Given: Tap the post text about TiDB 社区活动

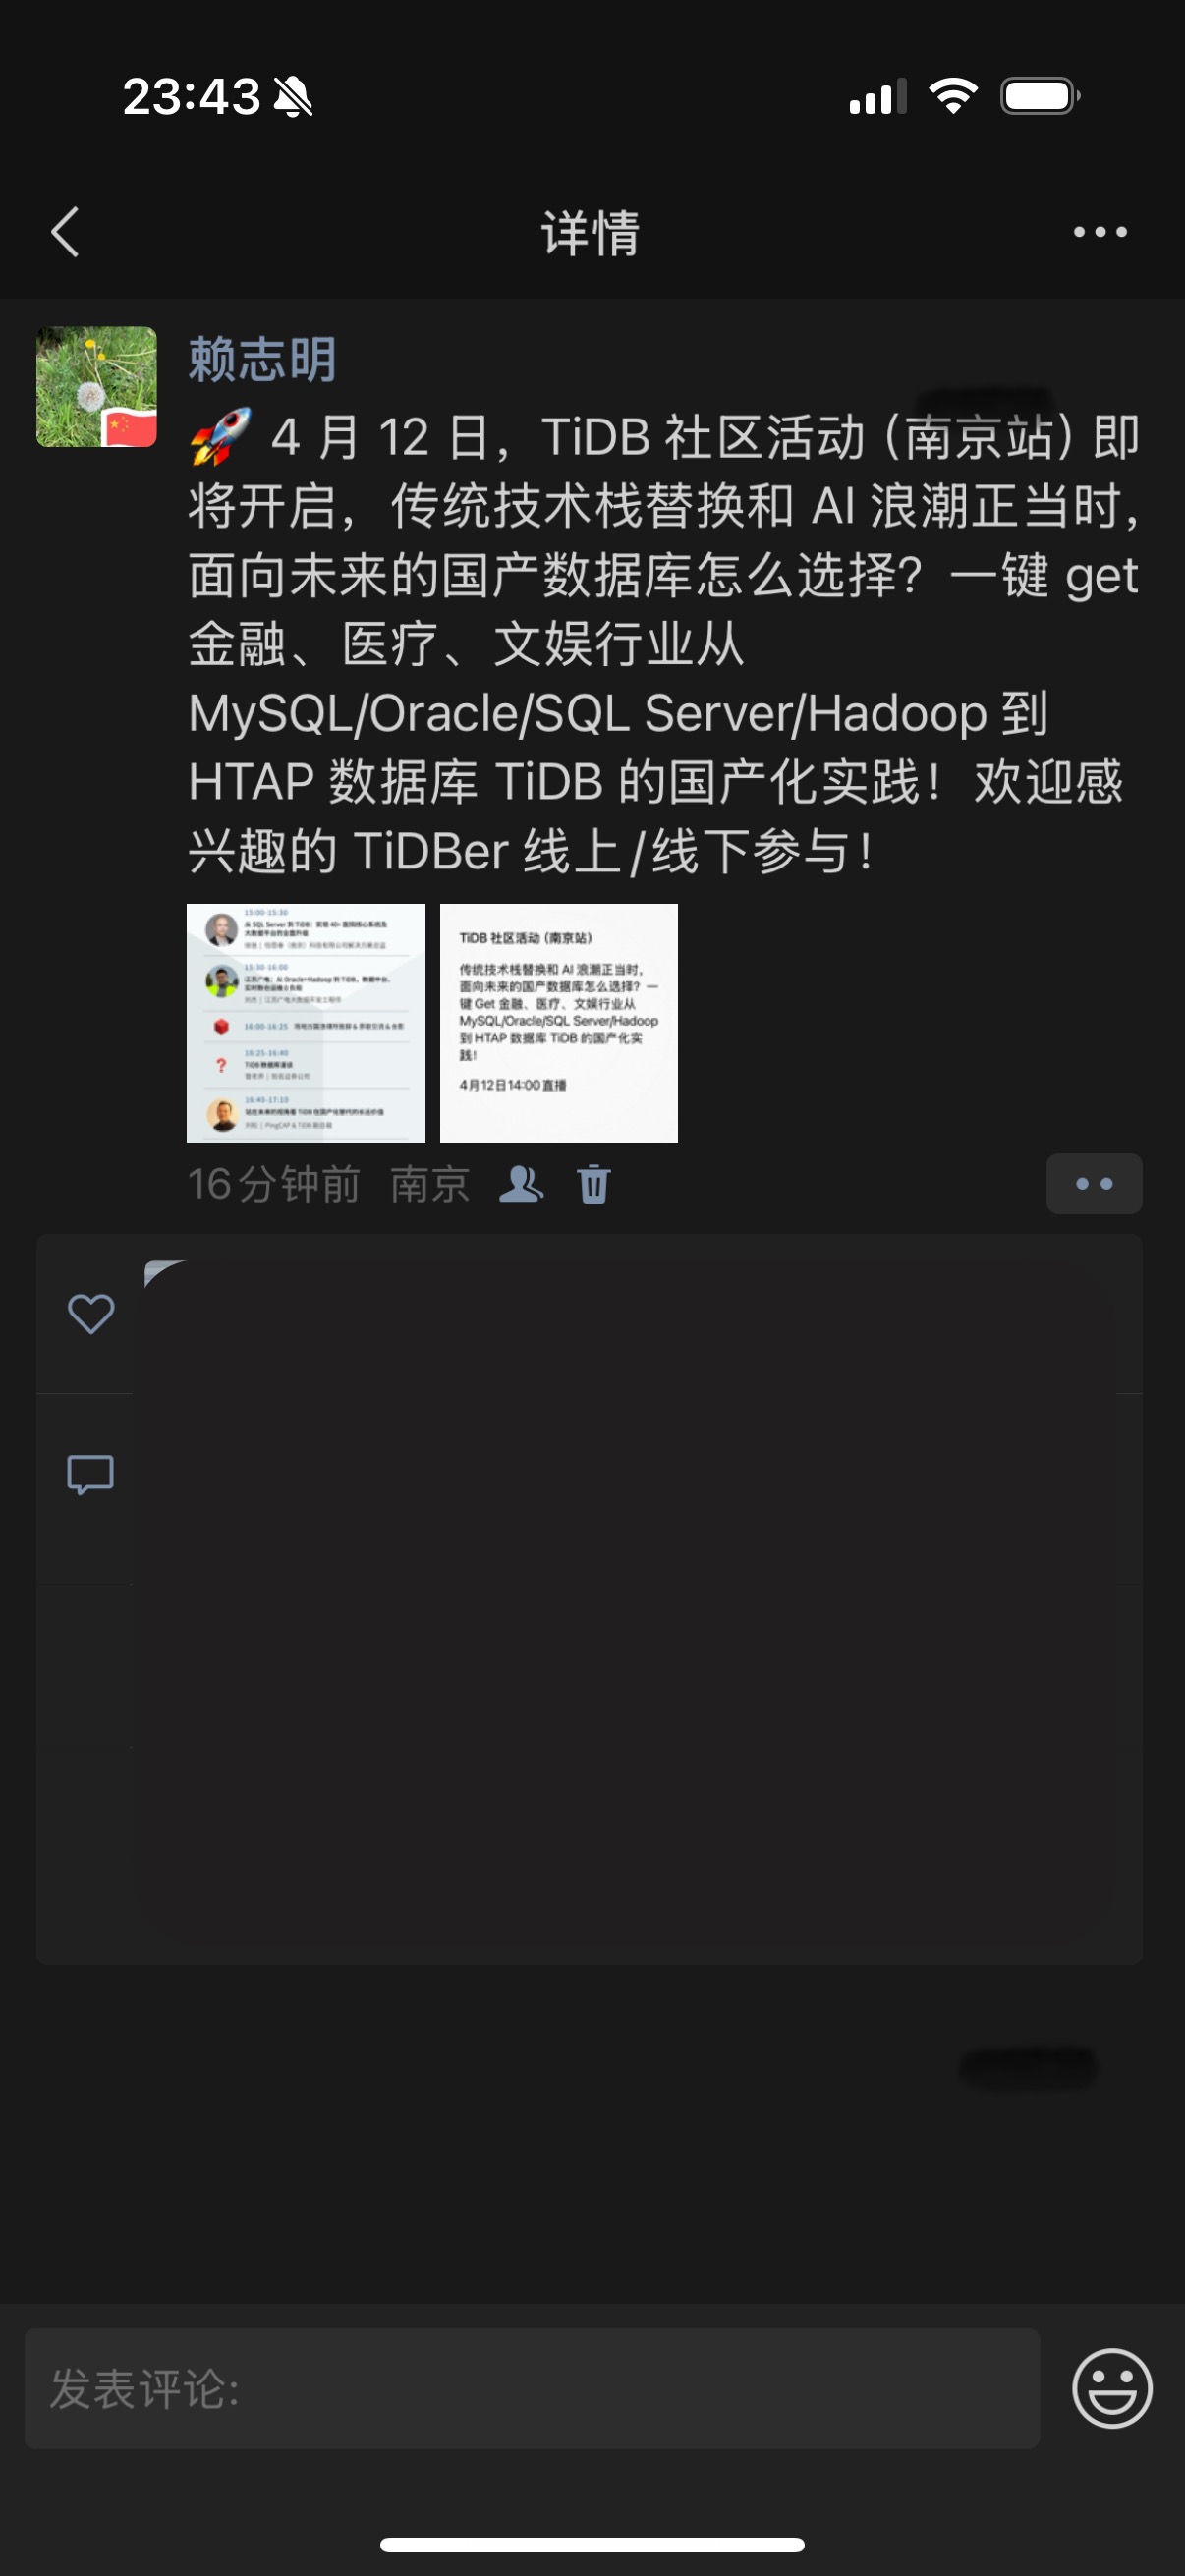Looking at the screenshot, I should coord(665,644).
